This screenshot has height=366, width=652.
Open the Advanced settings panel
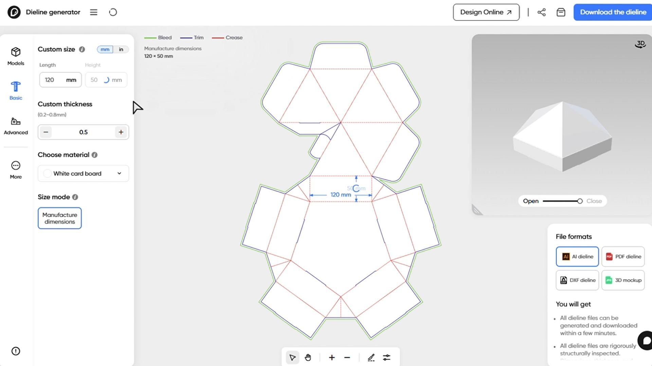click(16, 126)
